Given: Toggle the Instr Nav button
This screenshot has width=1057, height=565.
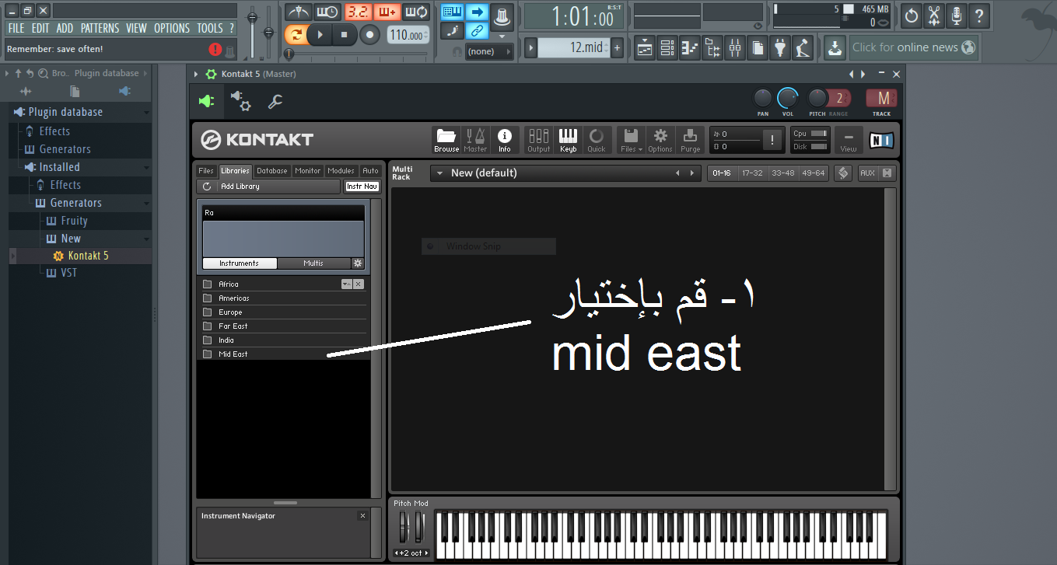Looking at the screenshot, I should [362, 187].
